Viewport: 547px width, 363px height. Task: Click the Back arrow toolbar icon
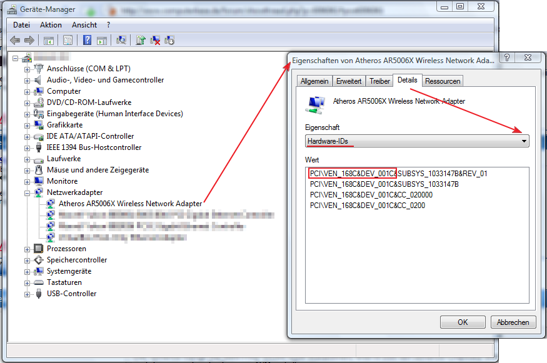tap(15, 41)
